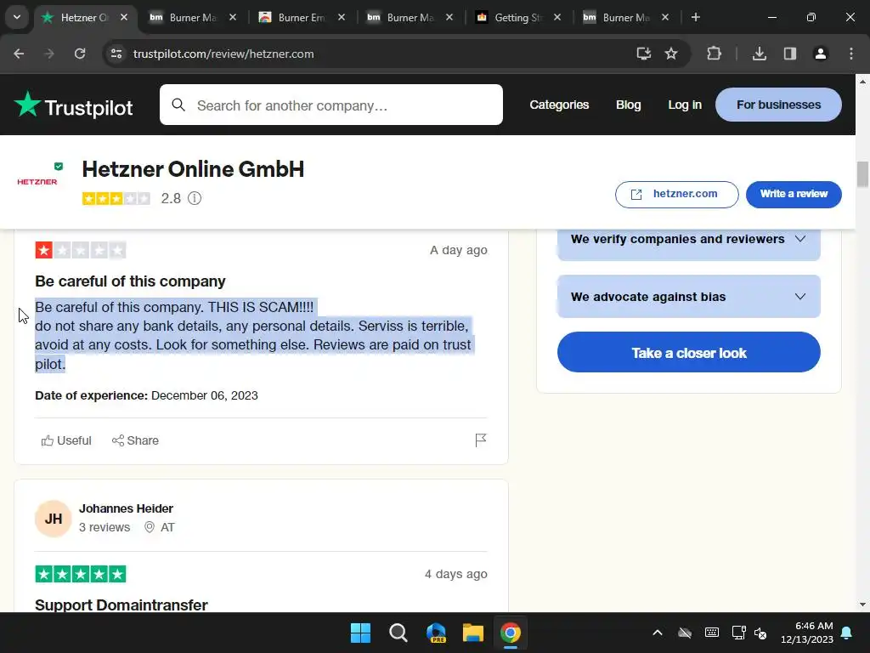Click the Hetzner company logo
The height and width of the screenshot is (653, 870).
click(37, 182)
